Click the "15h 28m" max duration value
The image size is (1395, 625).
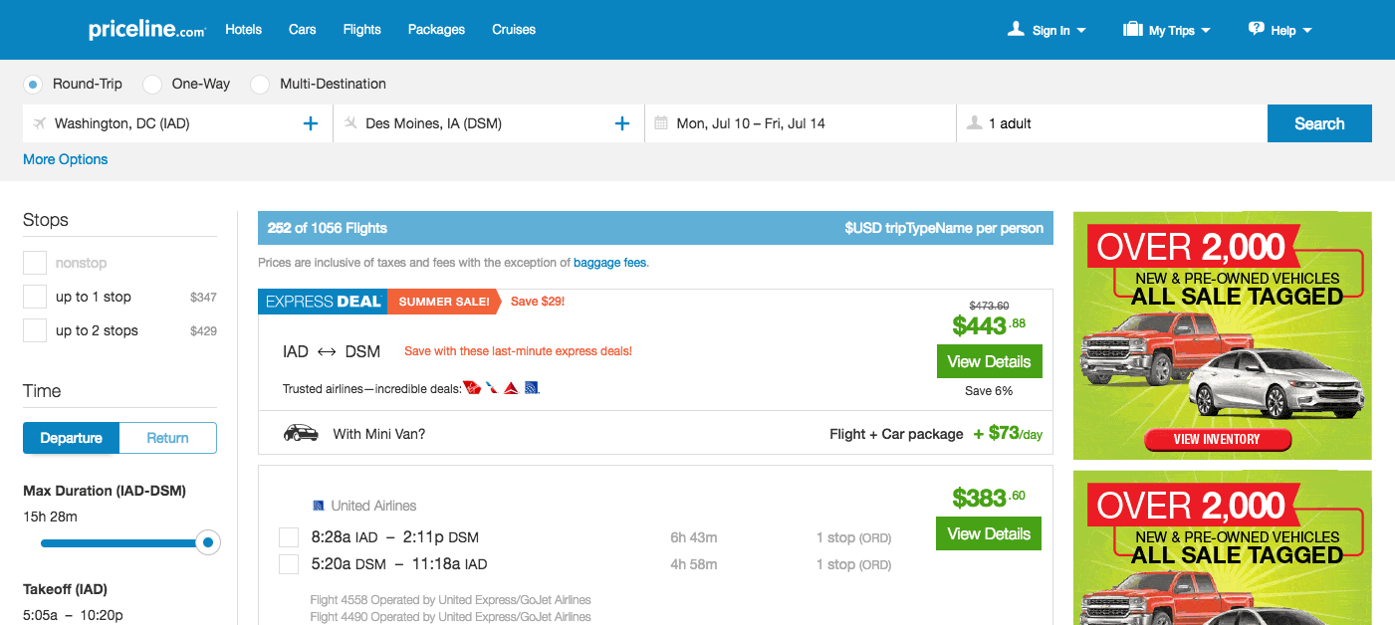point(50,516)
